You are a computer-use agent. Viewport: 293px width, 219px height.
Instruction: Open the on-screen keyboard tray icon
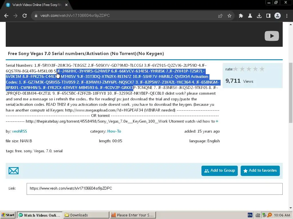click(x=258, y=215)
